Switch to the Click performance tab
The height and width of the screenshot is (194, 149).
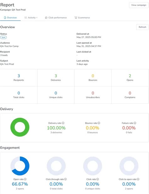pyautogui.click(x=56, y=18)
